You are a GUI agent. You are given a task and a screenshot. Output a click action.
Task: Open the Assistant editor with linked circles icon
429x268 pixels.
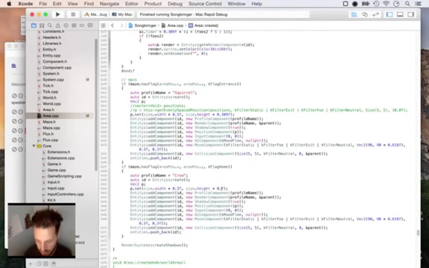365,14
